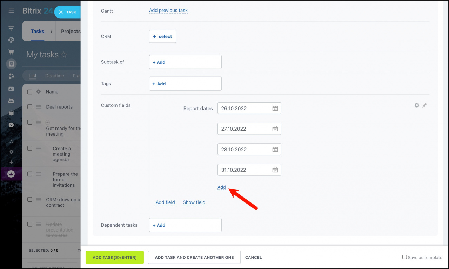This screenshot has height=269, width=449.
Task: Add a dependent task in Dependent tasks field
Action: pos(185,225)
